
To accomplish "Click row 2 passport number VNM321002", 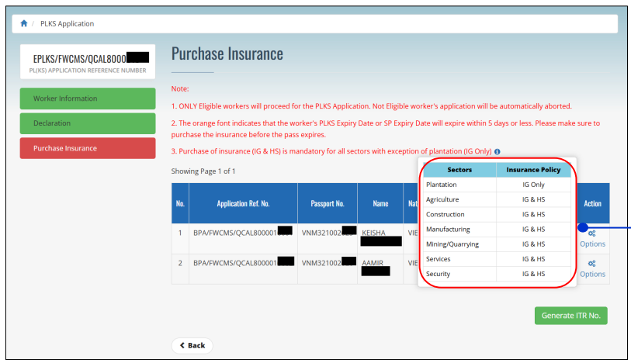I will [328, 262].
